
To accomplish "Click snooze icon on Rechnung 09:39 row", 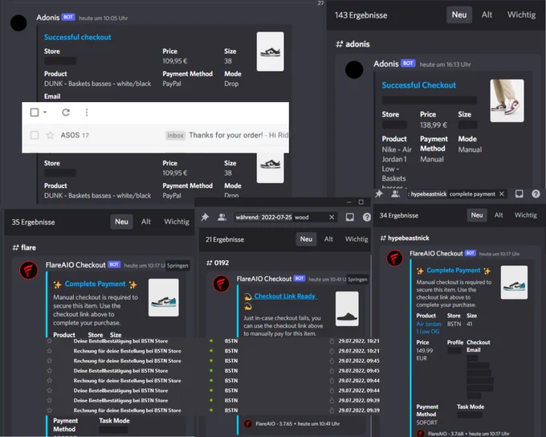I will point(332,410).
